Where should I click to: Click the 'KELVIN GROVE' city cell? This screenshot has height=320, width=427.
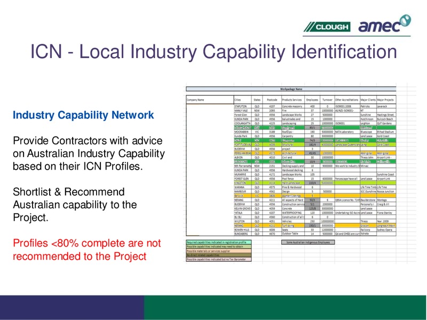coord(243,209)
